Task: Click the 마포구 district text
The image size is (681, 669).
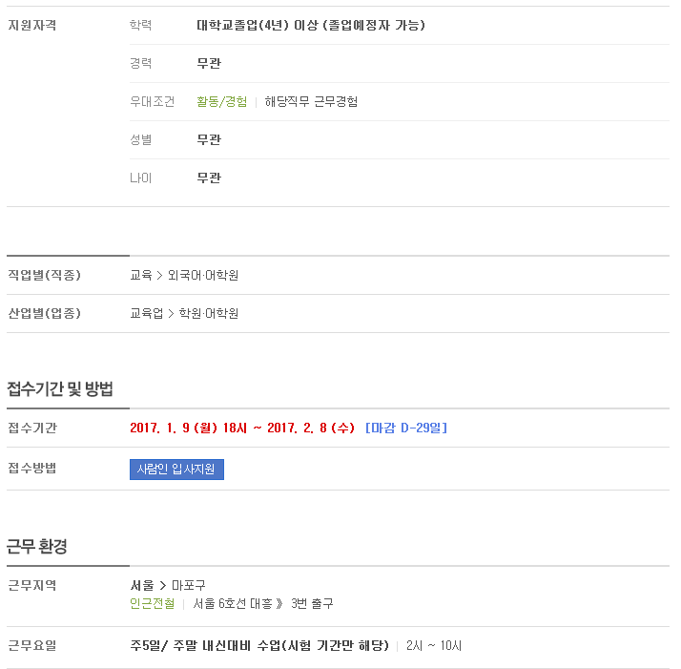Action: pos(189,586)
